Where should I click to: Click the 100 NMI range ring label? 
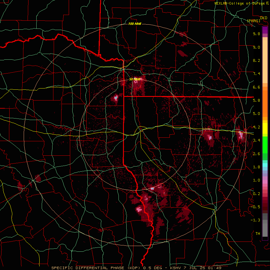point(135,24)
